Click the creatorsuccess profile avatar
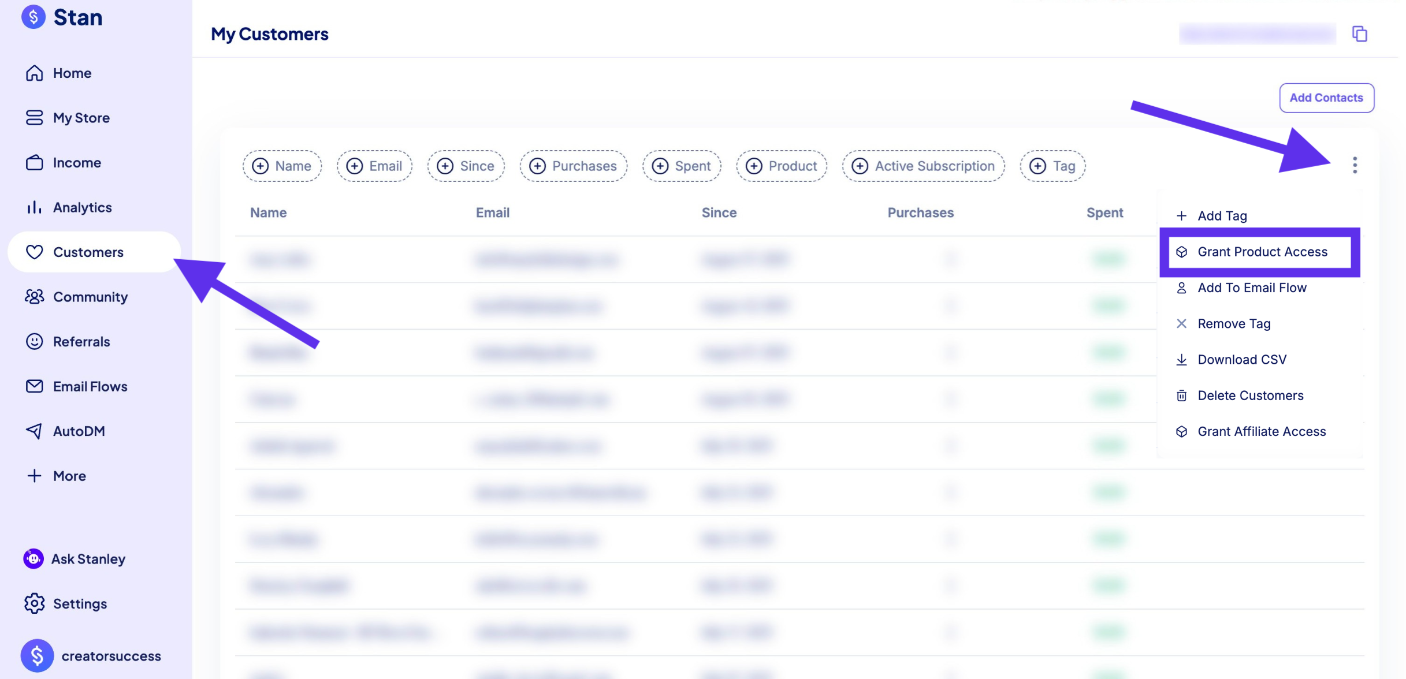Viewport: 1406px width, 679px height. click(37, 655)
